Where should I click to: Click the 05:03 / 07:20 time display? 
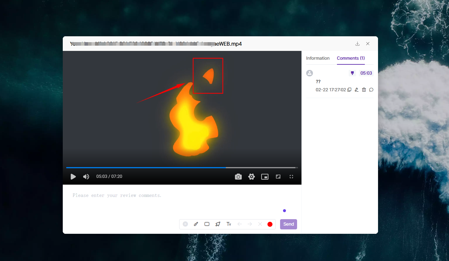click(109, 176)
